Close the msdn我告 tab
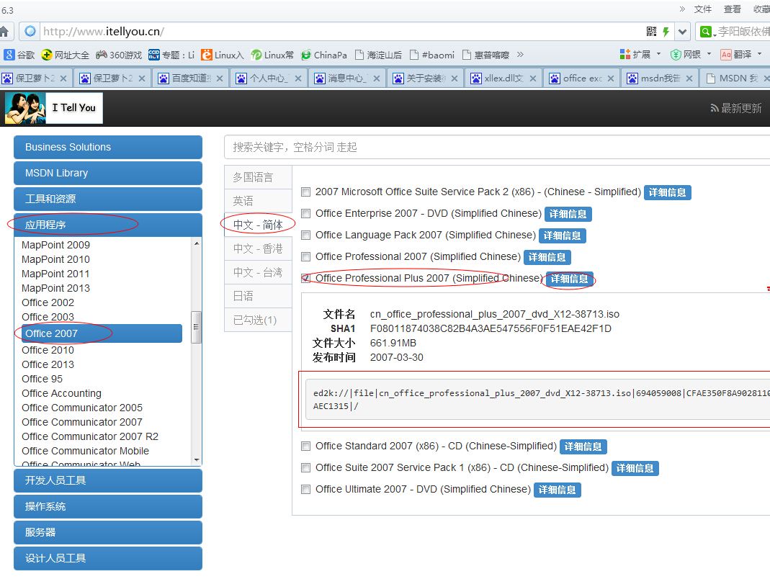Viewport: 770px width, 579px height. point(689,78)
